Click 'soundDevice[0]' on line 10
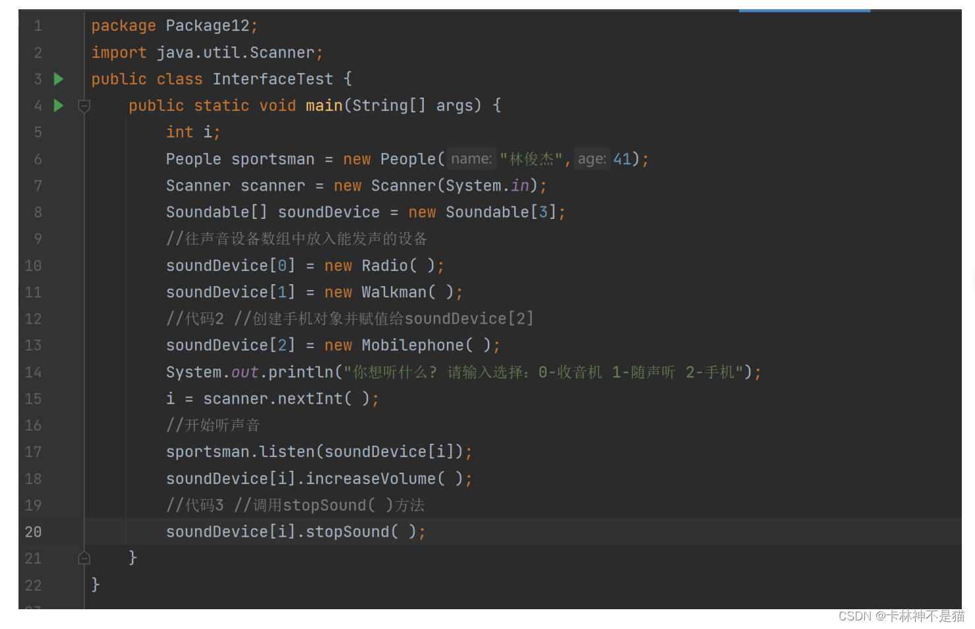 point(231,266)
